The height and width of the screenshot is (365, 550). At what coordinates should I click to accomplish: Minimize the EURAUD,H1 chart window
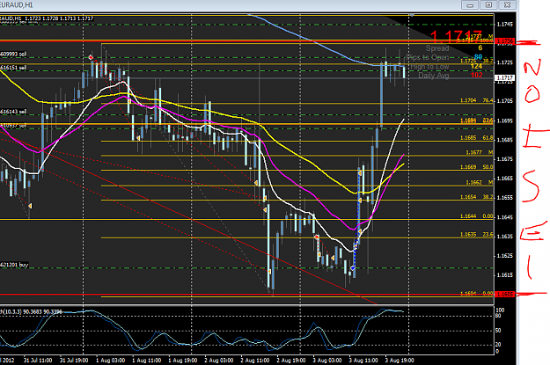[470, 5]
